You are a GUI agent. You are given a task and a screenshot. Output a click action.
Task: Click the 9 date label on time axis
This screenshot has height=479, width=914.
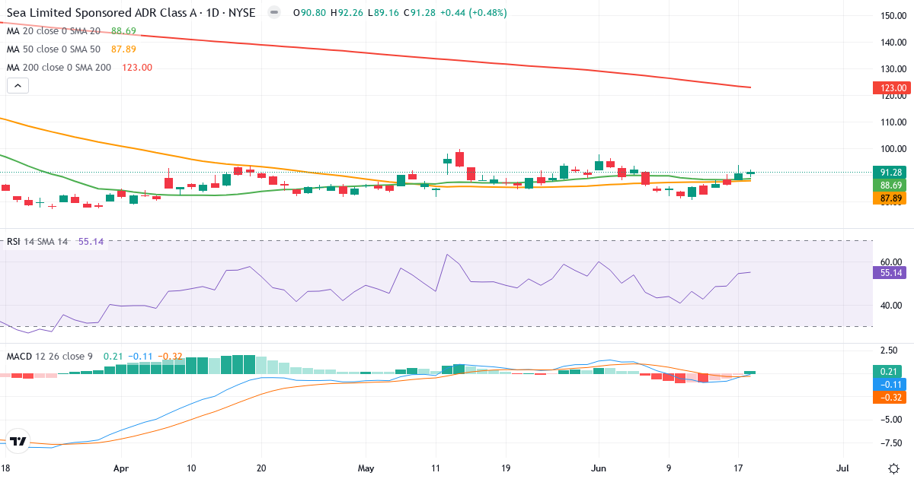click(x=669, y=468)
